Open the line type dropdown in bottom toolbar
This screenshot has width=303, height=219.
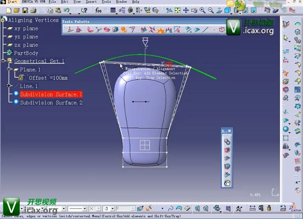[84, 209]
